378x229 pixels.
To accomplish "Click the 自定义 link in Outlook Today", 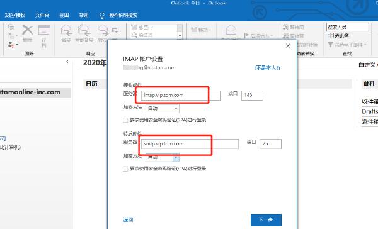I will tap(367, 65).
